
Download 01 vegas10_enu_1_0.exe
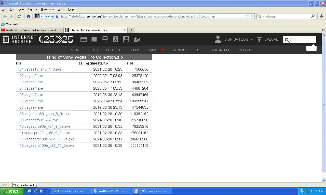coord(40,69)
